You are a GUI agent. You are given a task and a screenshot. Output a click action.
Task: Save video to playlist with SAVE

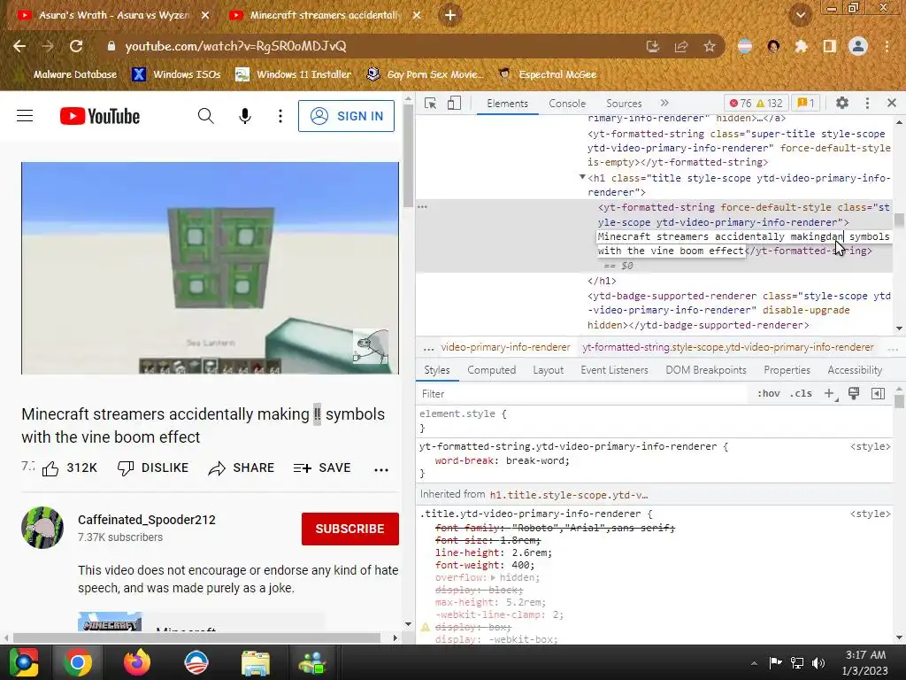coord(322,467)
